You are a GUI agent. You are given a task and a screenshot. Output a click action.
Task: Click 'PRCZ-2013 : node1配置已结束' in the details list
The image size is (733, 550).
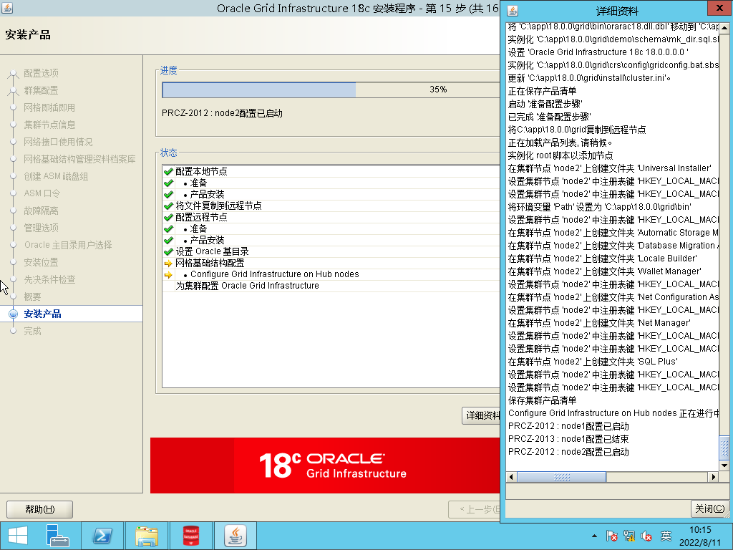pyautogui.click(x=568, y=439)
